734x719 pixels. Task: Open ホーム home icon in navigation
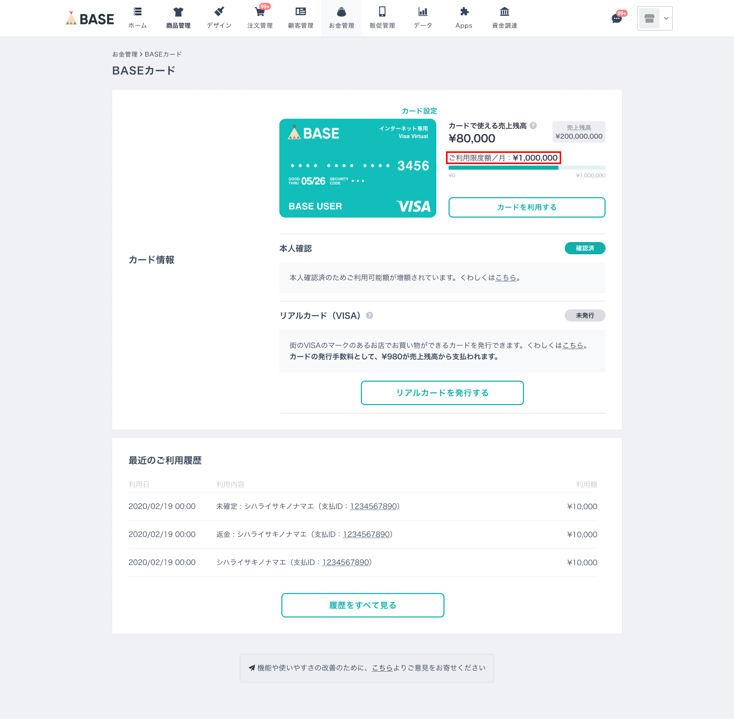tap(138, 12)
